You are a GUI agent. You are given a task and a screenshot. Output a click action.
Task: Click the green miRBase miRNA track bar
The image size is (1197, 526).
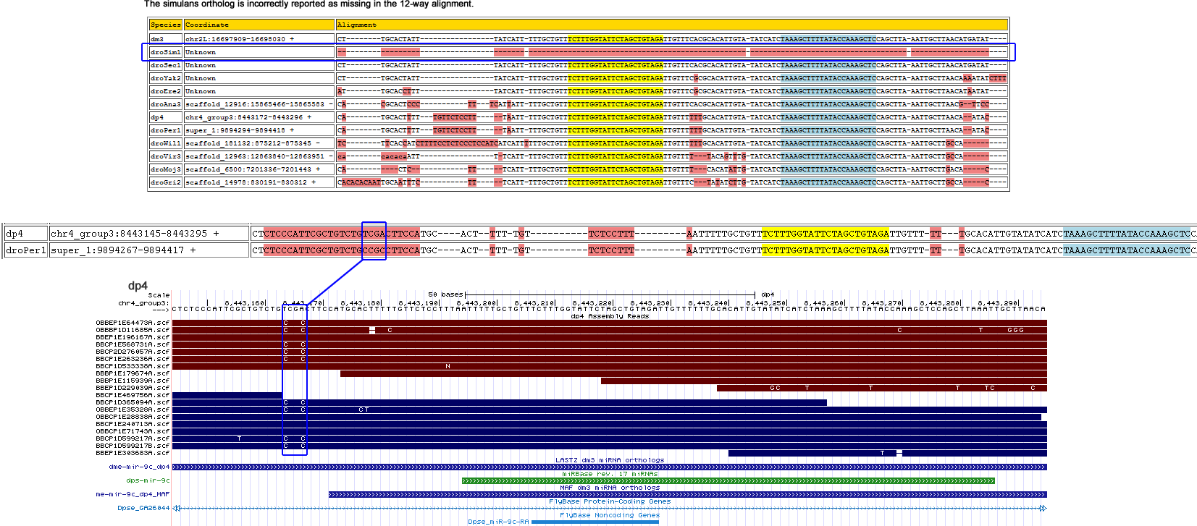728,480
